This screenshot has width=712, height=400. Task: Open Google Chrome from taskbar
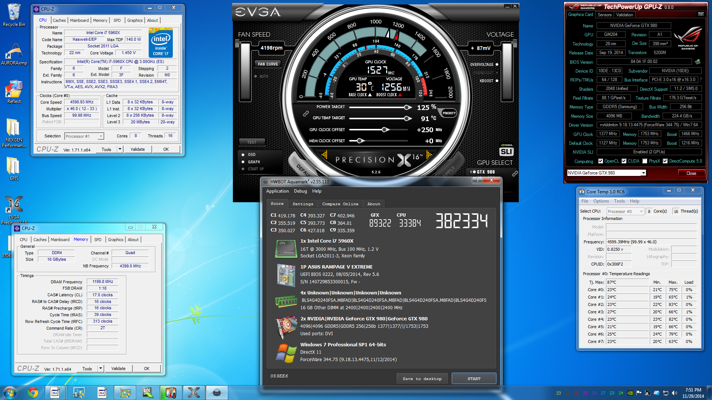(x=33, y=393)
